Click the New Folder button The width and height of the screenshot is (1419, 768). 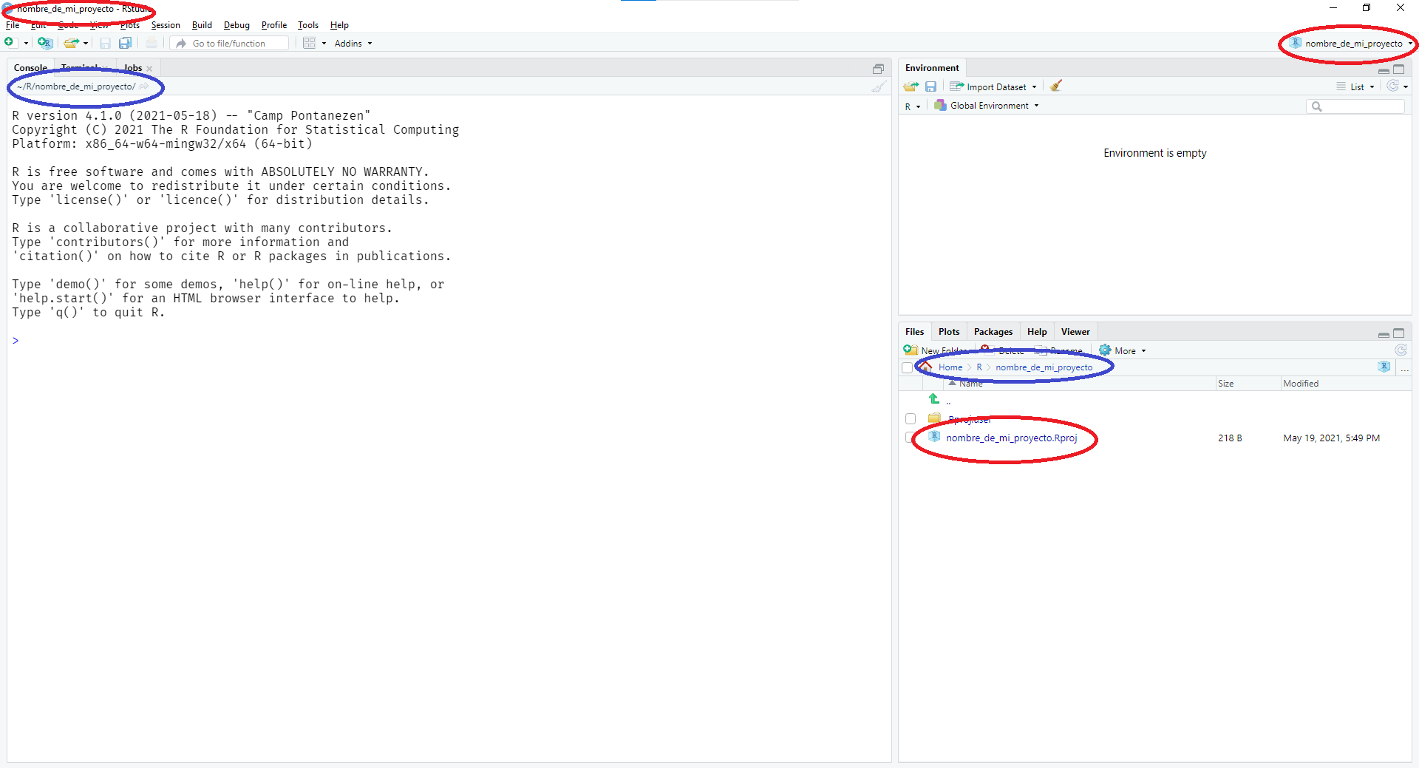click(936, 350)
